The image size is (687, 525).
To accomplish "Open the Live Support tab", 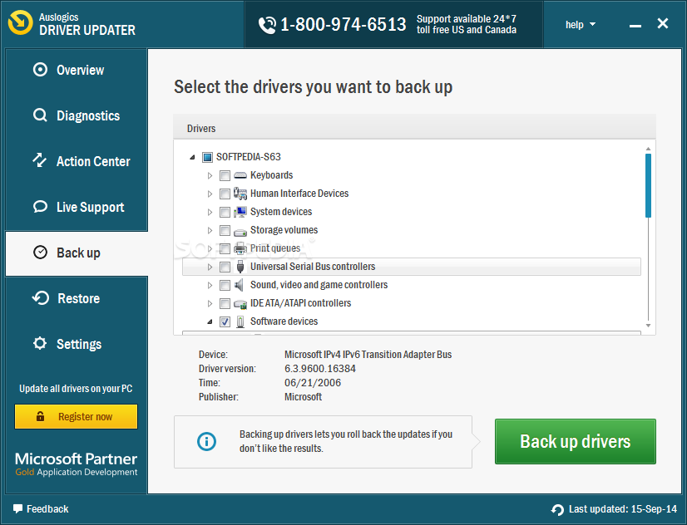I will 77,207.
